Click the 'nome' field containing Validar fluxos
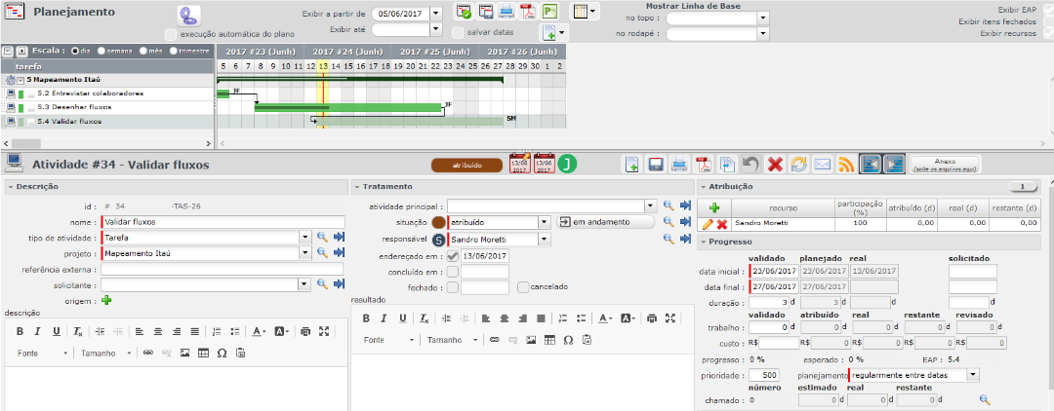The image size is (1054, 411). [223, 222]
